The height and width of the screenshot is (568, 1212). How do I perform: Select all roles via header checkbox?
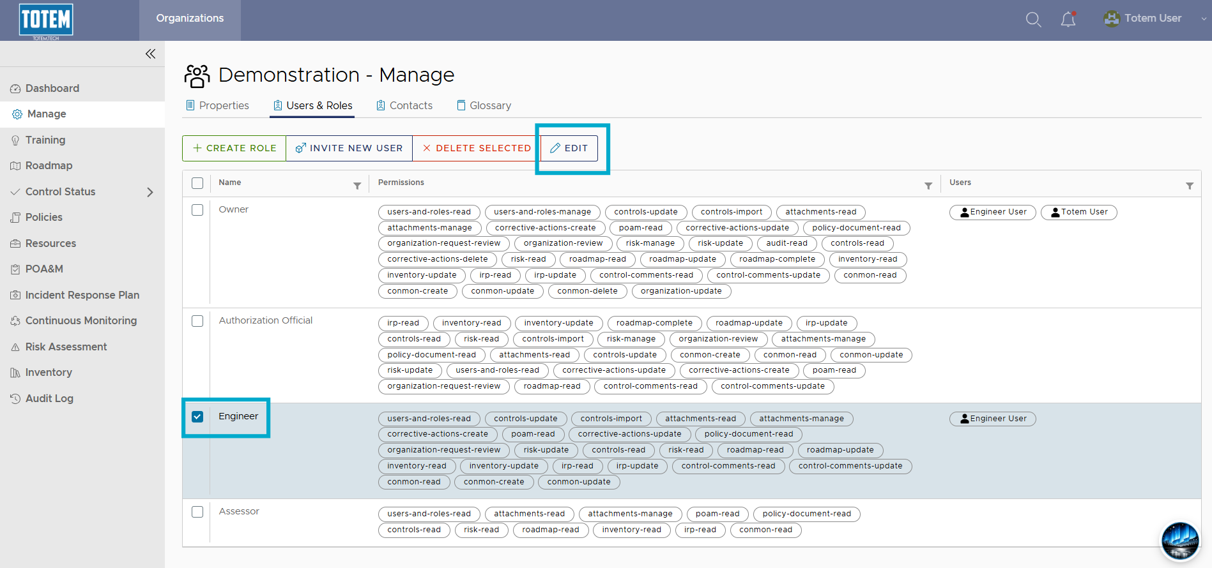tap(197, 183)
